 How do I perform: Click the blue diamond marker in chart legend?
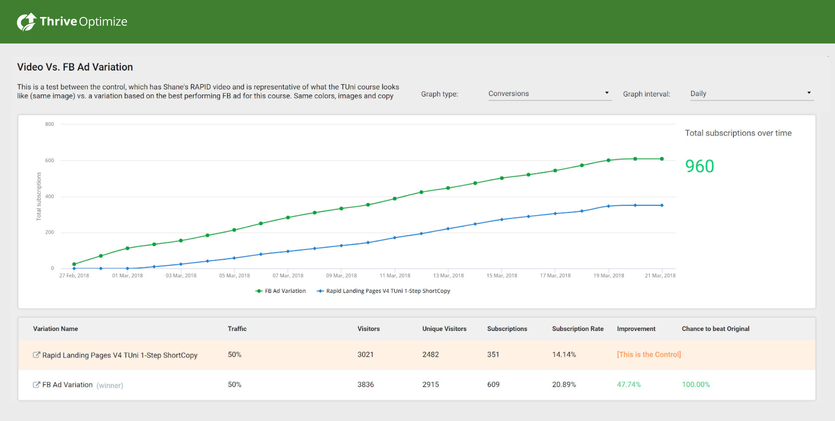pos(321,291)
